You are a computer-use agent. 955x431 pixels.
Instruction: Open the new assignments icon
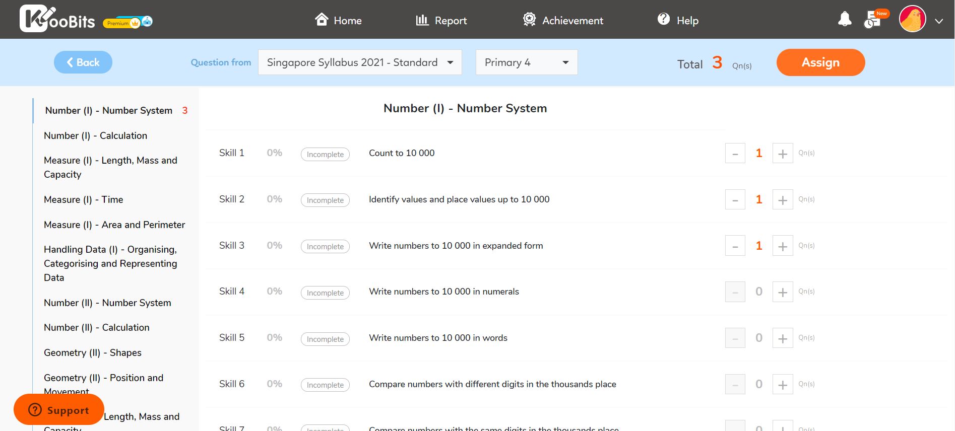point(873,20)
